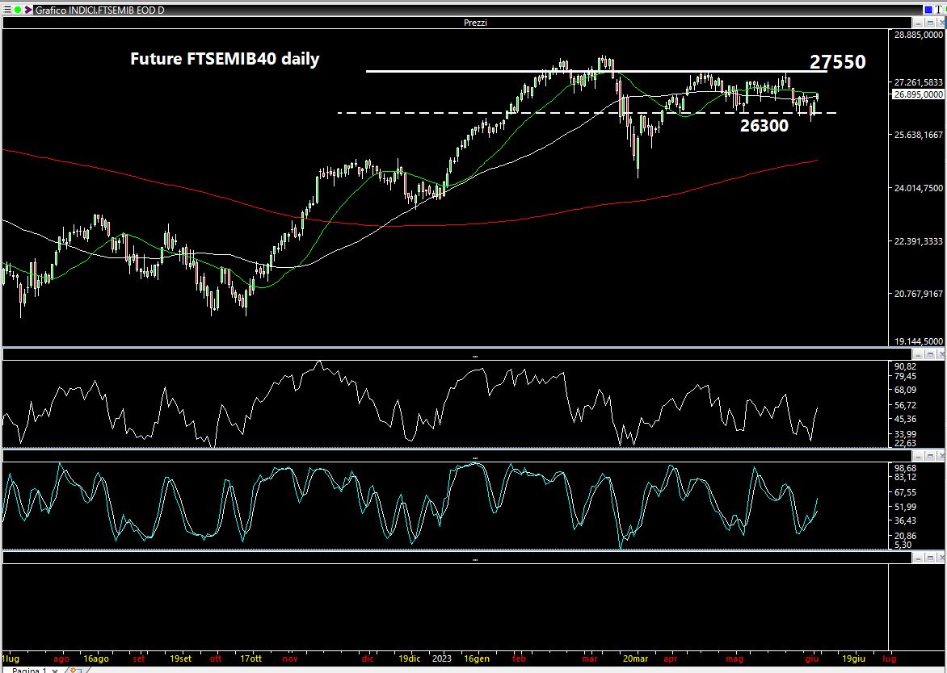This screenshot has width=947, height=673.
Task: Click the 1lug date on the time axis
Action: coord(11,658)
